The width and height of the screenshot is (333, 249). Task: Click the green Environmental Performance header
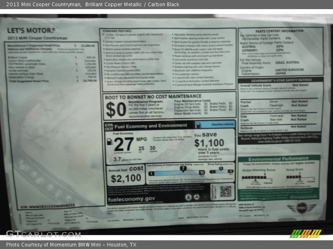click(278, 159)
